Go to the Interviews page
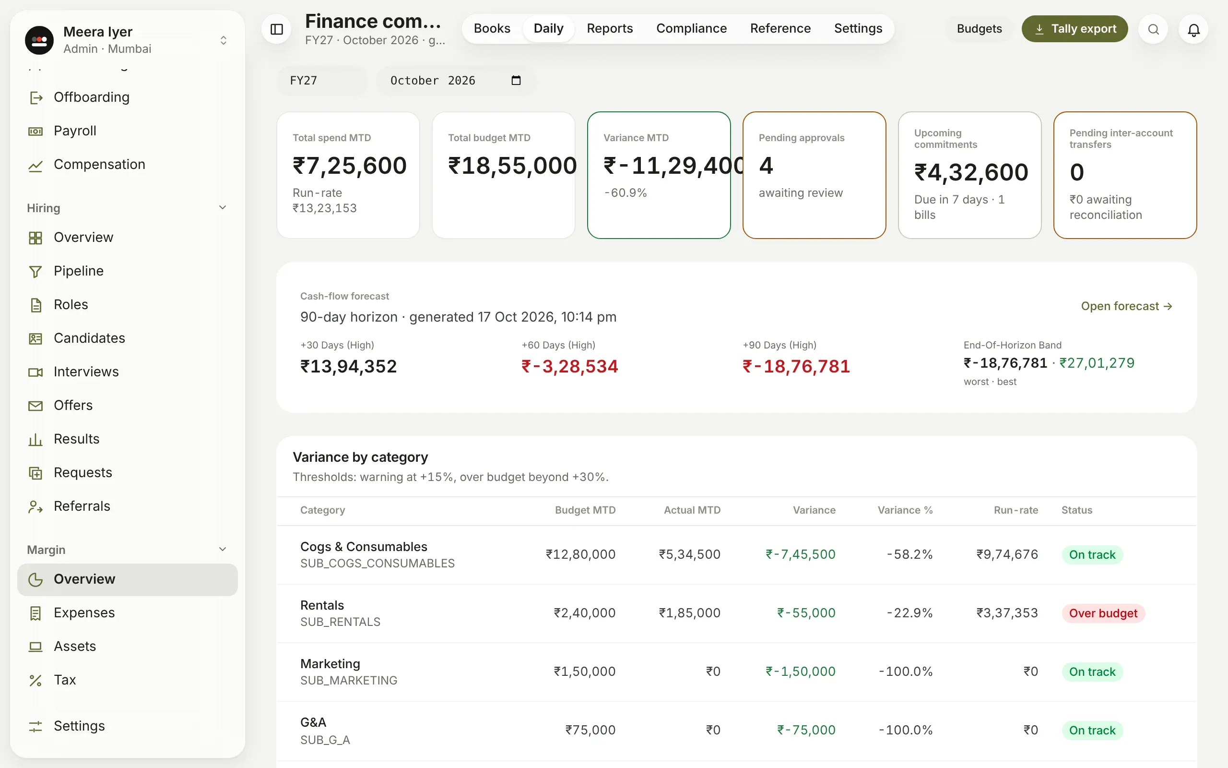 point(128,372)
